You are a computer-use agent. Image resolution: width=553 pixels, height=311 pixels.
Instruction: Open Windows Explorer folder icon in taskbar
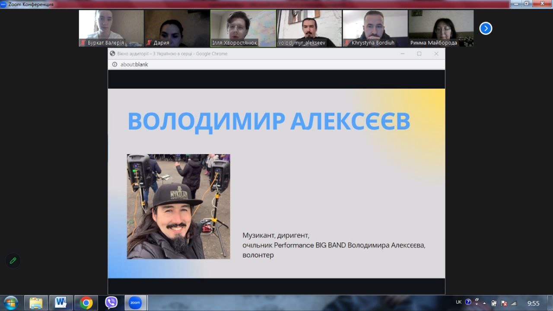36,303
